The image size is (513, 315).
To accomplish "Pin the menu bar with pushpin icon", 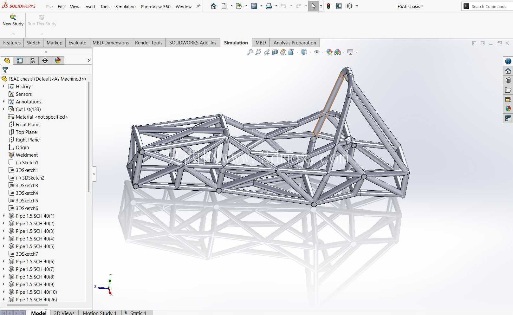I will coord(198,6).
